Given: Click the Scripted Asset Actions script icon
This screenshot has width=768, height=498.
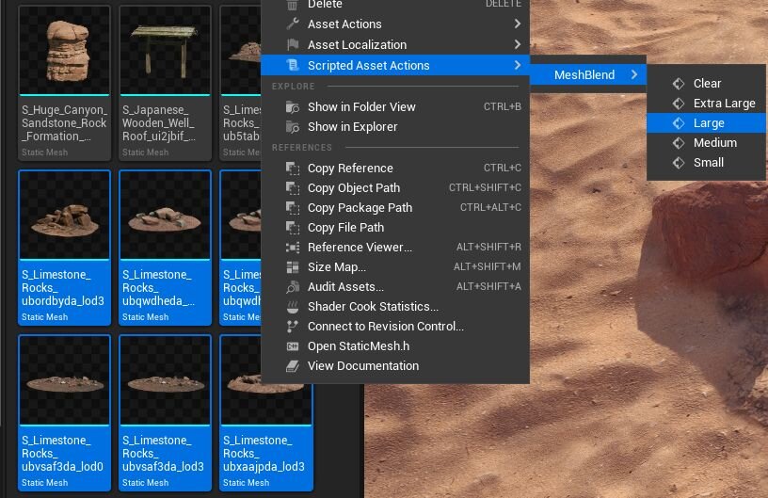Looking at the screenshot, I should coord(293,65).
